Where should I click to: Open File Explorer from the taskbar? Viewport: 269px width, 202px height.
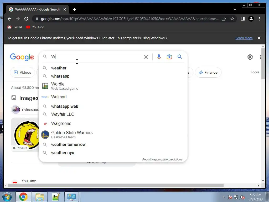pos(40,197)
